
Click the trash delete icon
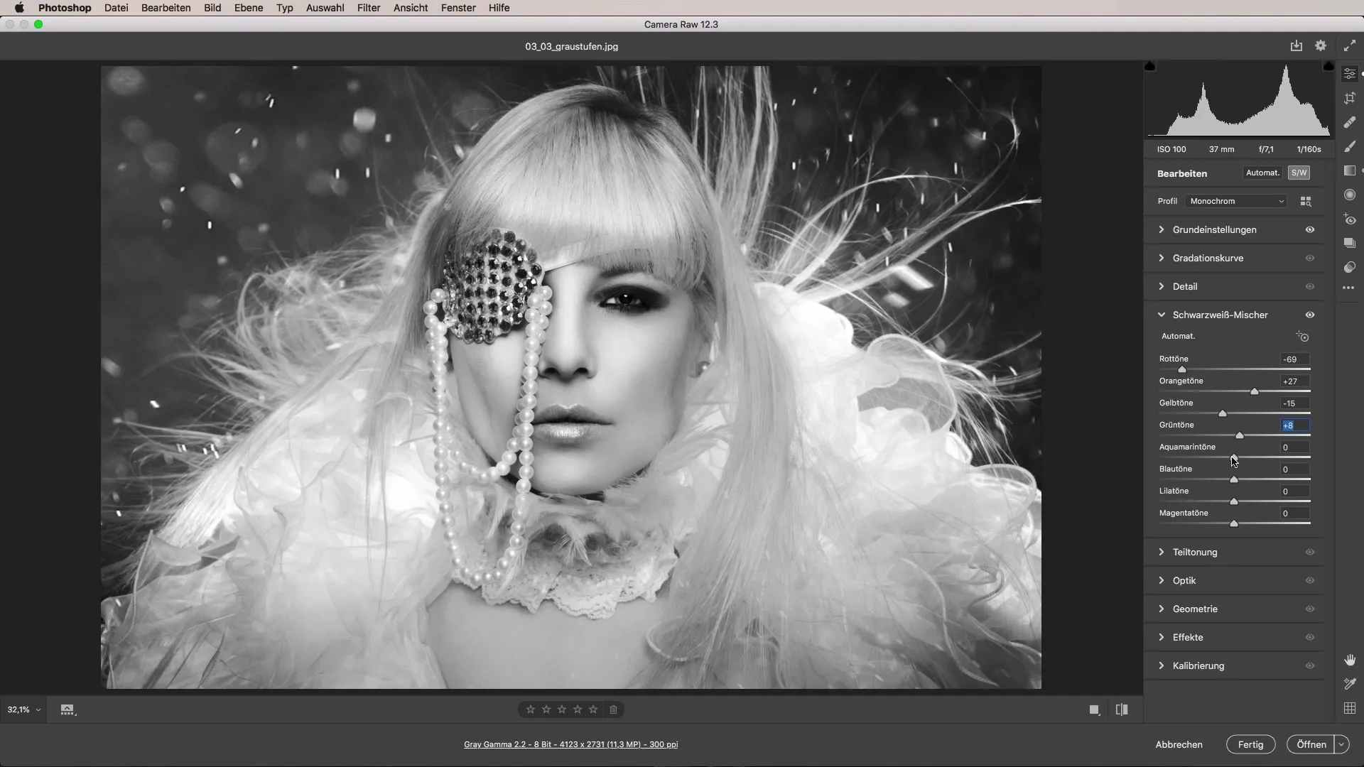click(614, 709)
